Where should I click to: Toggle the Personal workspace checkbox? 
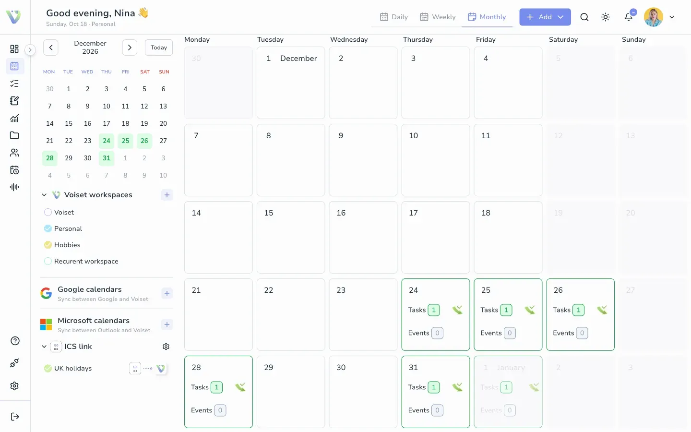click(48, 228)
